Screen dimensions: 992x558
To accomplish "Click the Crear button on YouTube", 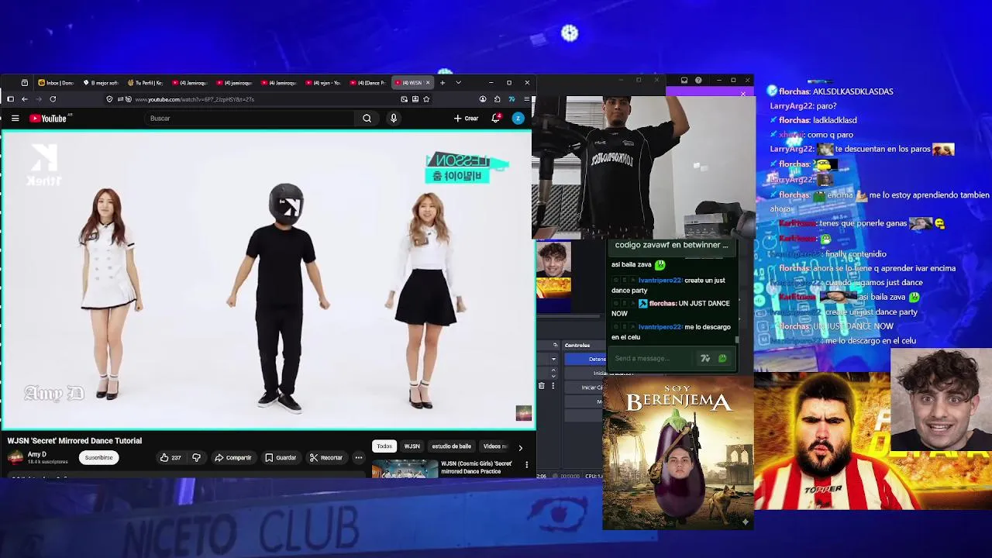I will coord(467,119).
